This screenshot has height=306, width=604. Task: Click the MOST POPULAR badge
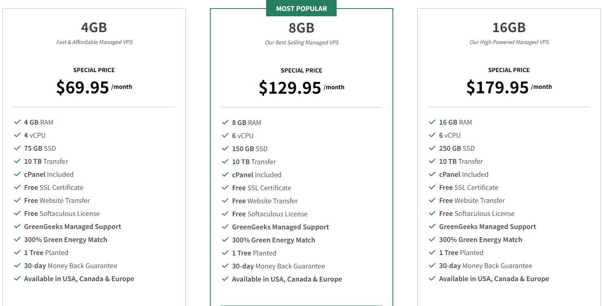tap(301, 9)
